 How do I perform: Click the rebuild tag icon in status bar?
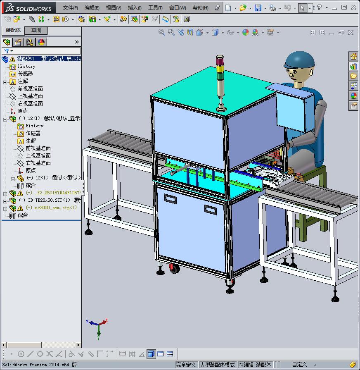click(x=353, y=365)
